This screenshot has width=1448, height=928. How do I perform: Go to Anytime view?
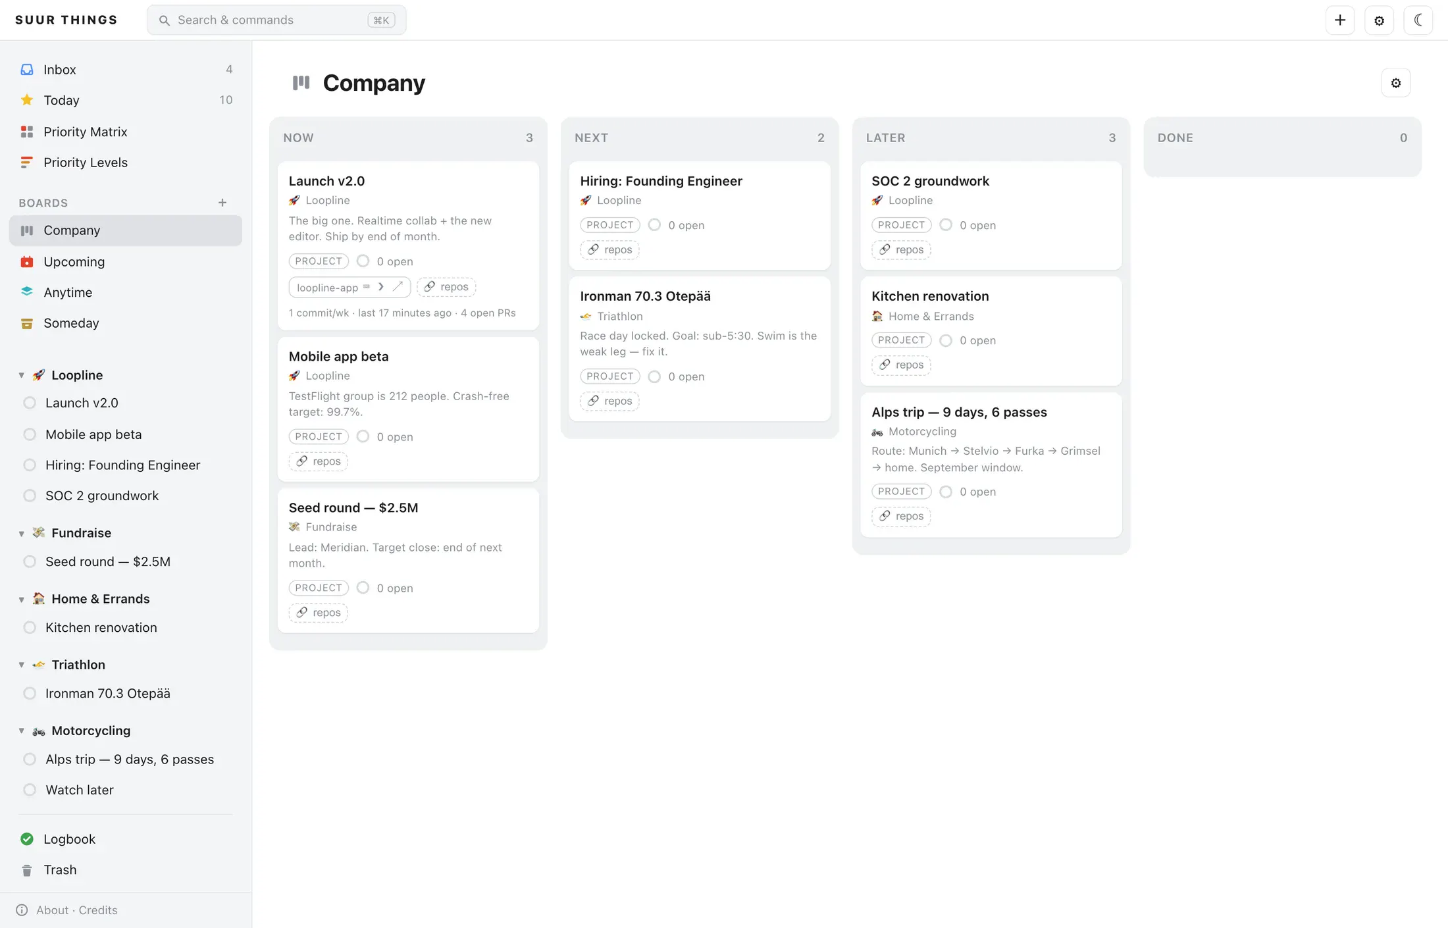pyautogui.click(x=126, y=292)
